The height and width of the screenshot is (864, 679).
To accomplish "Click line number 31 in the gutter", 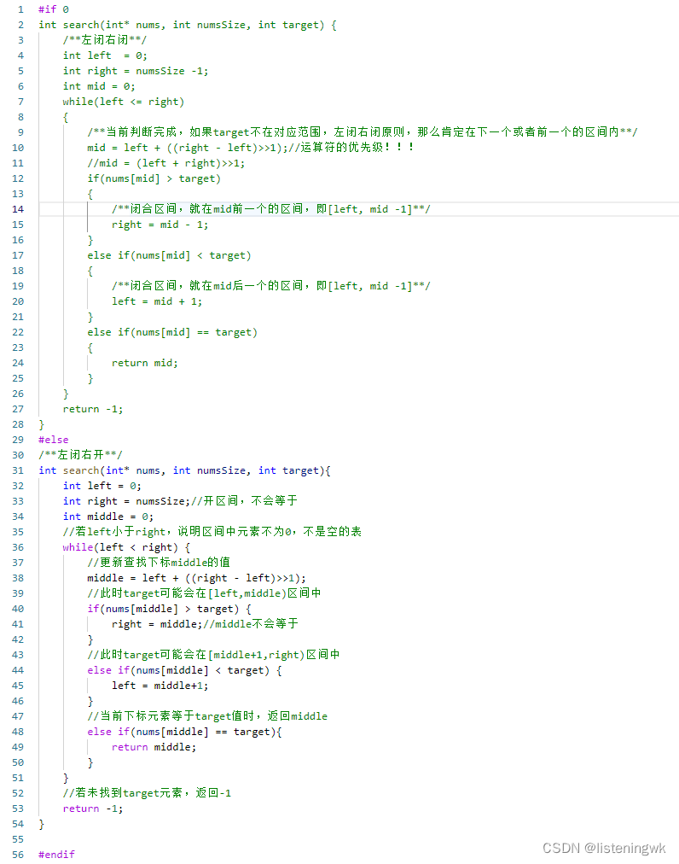I will point(18,470).
